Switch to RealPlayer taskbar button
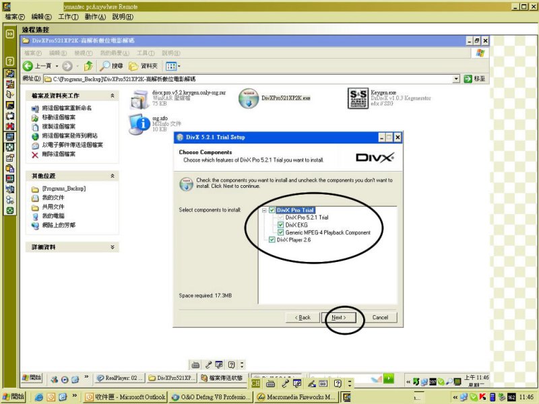This screenshot has width=539, height=404. click(120, 378)
